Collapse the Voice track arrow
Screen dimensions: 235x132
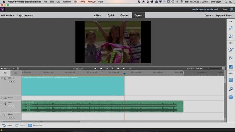tap(2, 103)
